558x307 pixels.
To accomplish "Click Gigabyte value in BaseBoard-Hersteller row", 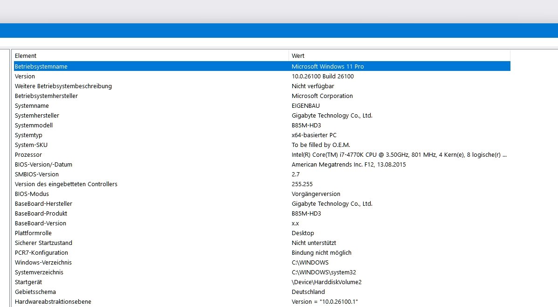I will point(332,204).
